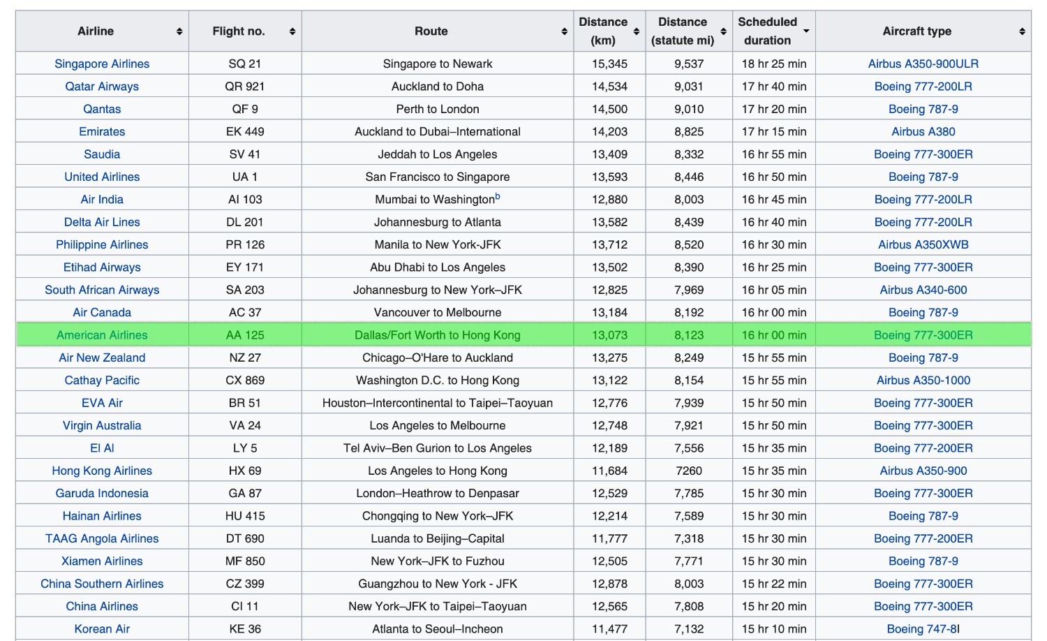Open Air India link
This screenshot has height=641, width=1047.
pyautogui.click(x=102, y=199)
